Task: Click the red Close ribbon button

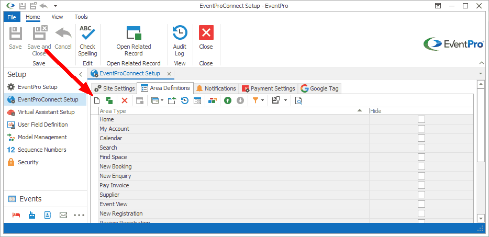Action: pyautogui.click(x=206, y=38)
